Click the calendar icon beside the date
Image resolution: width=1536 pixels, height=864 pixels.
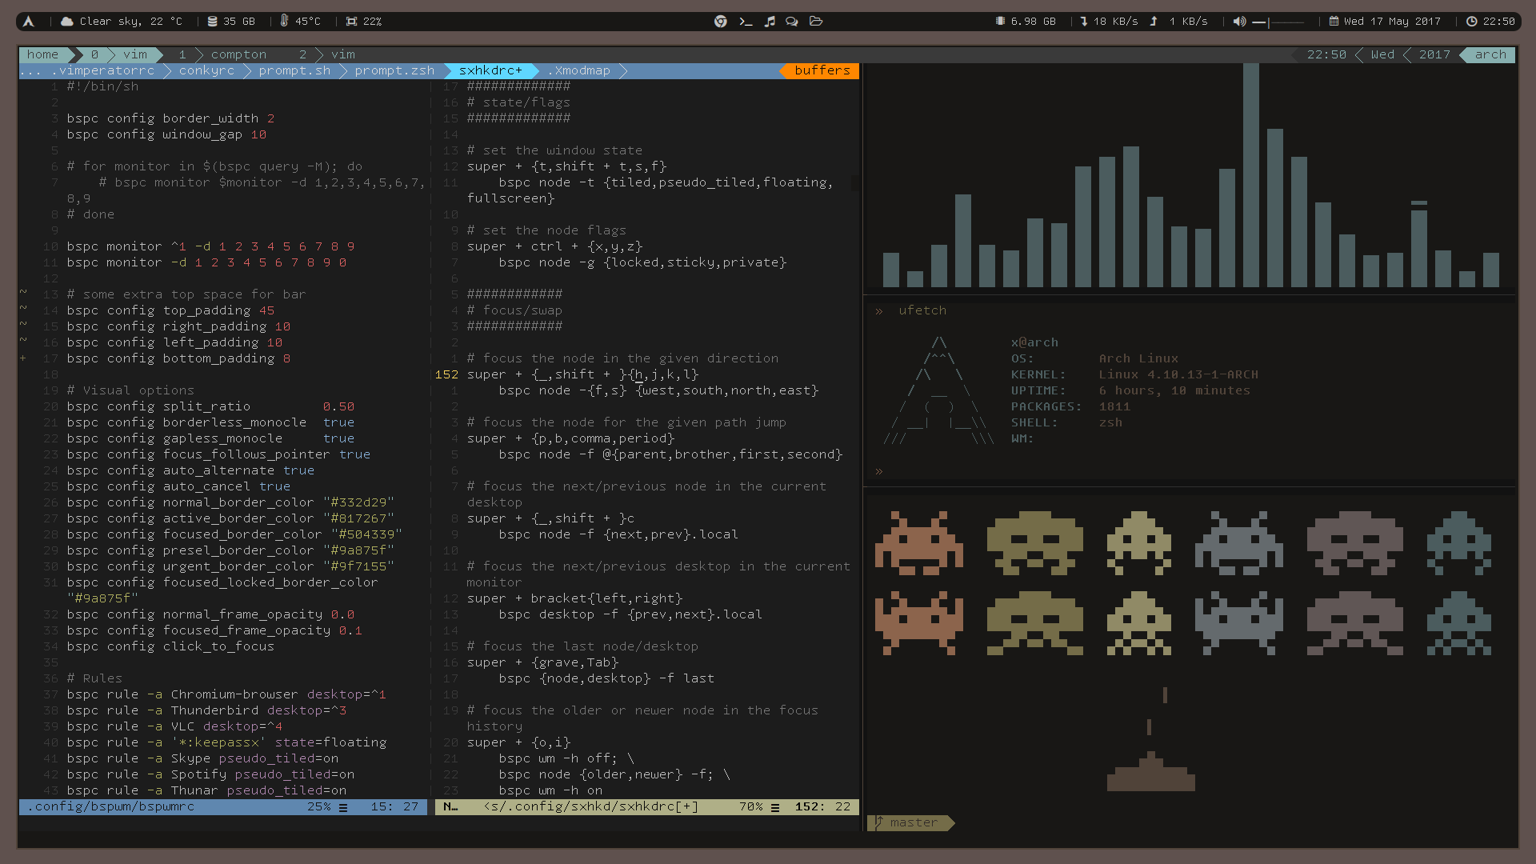coord(1334,22)
